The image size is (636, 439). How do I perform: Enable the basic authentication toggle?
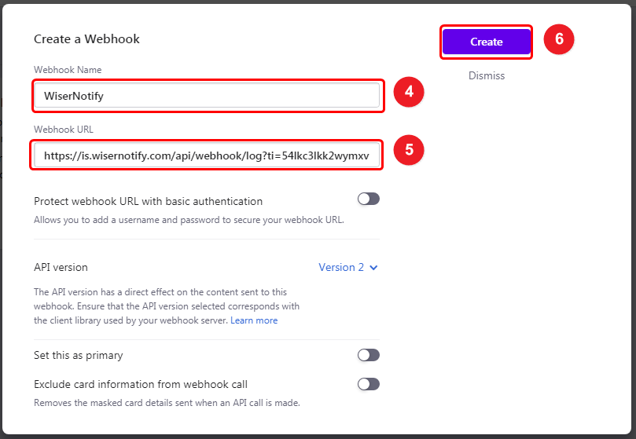pos(368,199)
